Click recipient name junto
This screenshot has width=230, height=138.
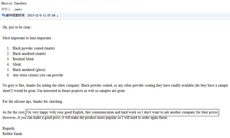click(x=18, y=9)
